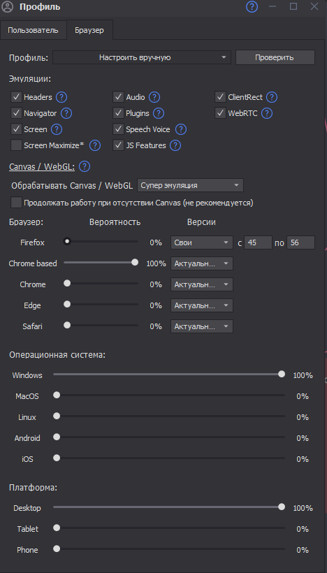Show help for Plugins emulation

coord(159,113)
